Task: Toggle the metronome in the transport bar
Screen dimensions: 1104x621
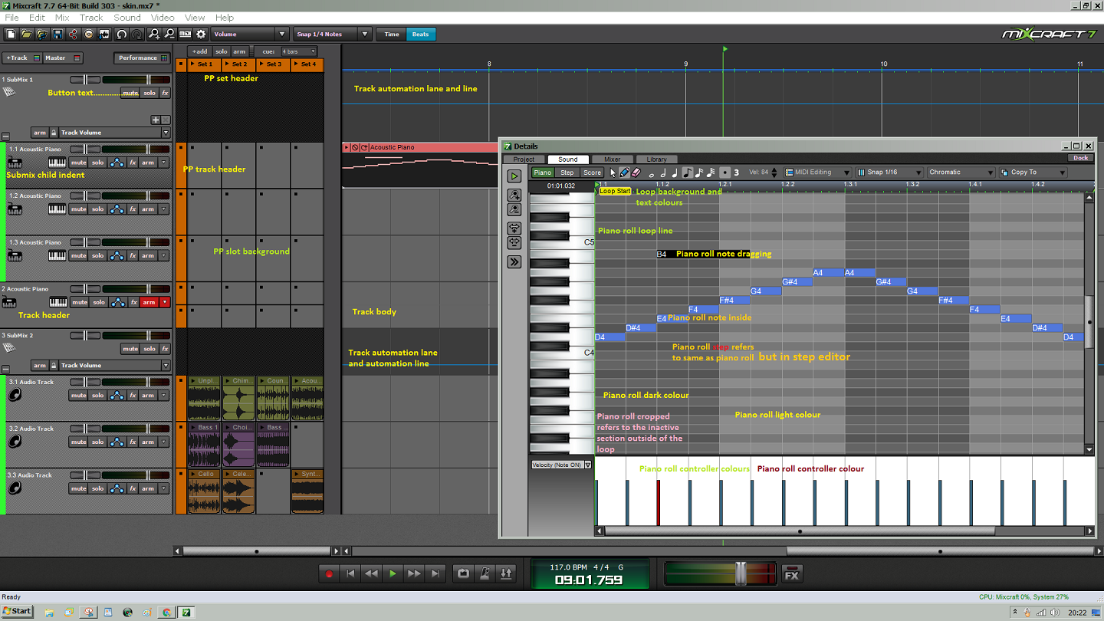Action: (x=485, y=573)
